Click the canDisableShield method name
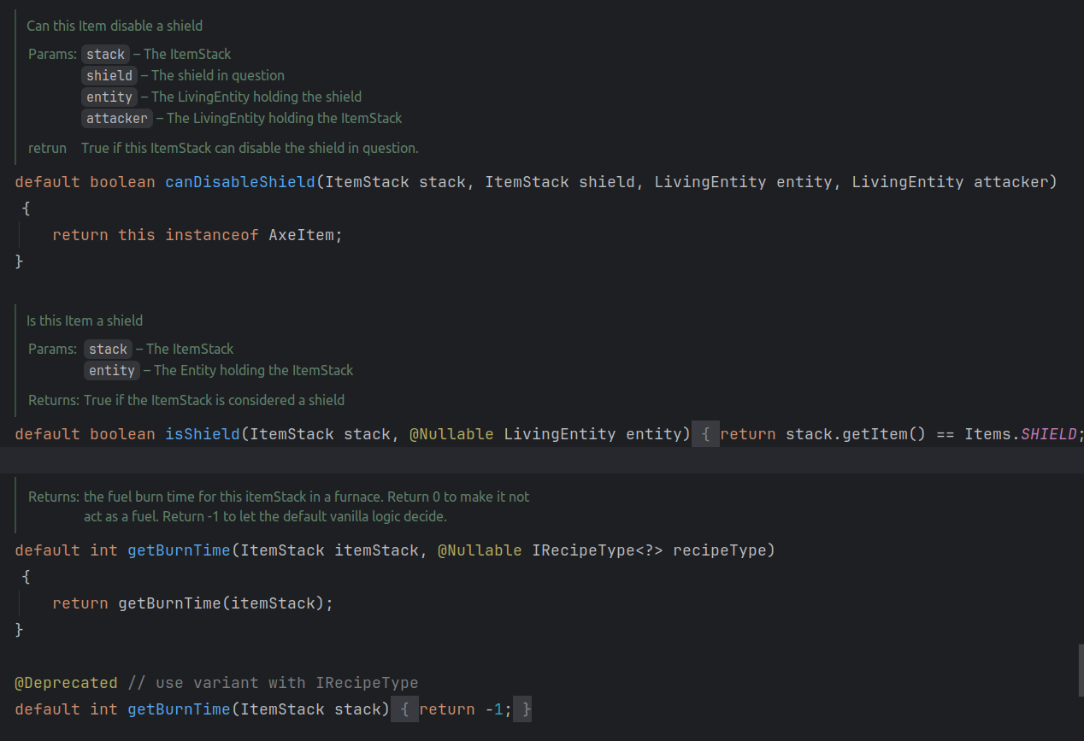The height and width of the screenshot is (741, 1084). pyautogui.click(x=239, y=182)
